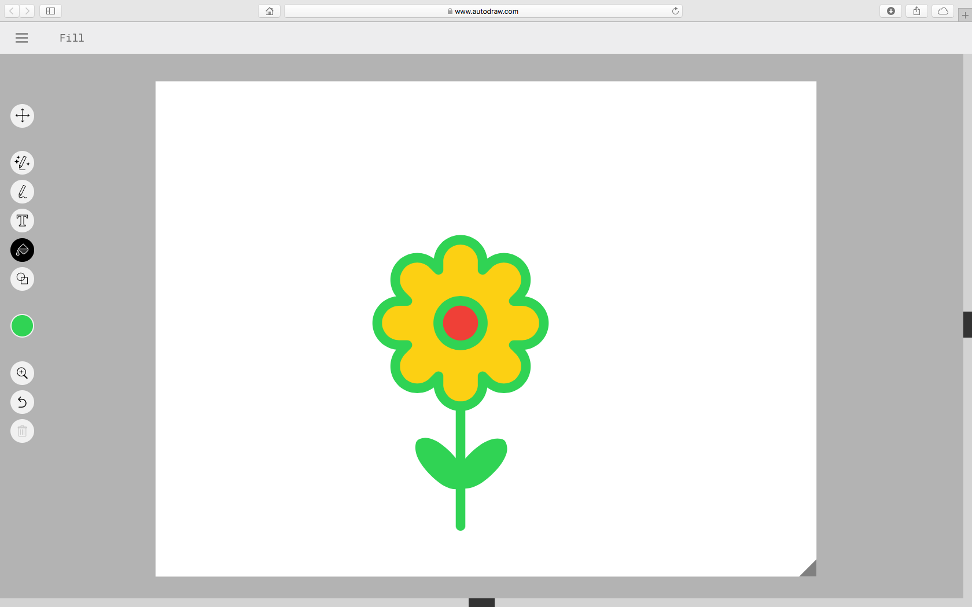
Task: Open the Downloads icon in the browser toolbar
Action: click(890, 10)
